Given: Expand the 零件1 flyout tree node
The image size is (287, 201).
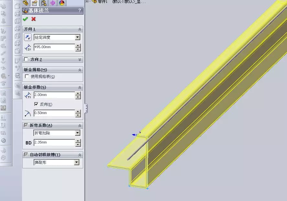Looking at the screenshot, I should pyautogui.click(x=87, y=1).
